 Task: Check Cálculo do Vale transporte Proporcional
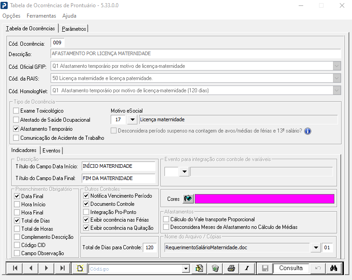[x=166, y=219]
